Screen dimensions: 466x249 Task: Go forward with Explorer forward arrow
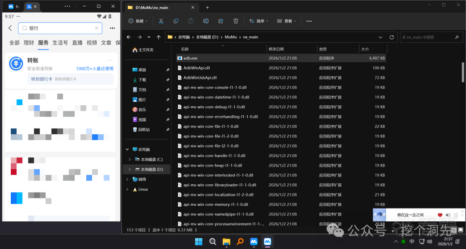click(x=139, y=37)
